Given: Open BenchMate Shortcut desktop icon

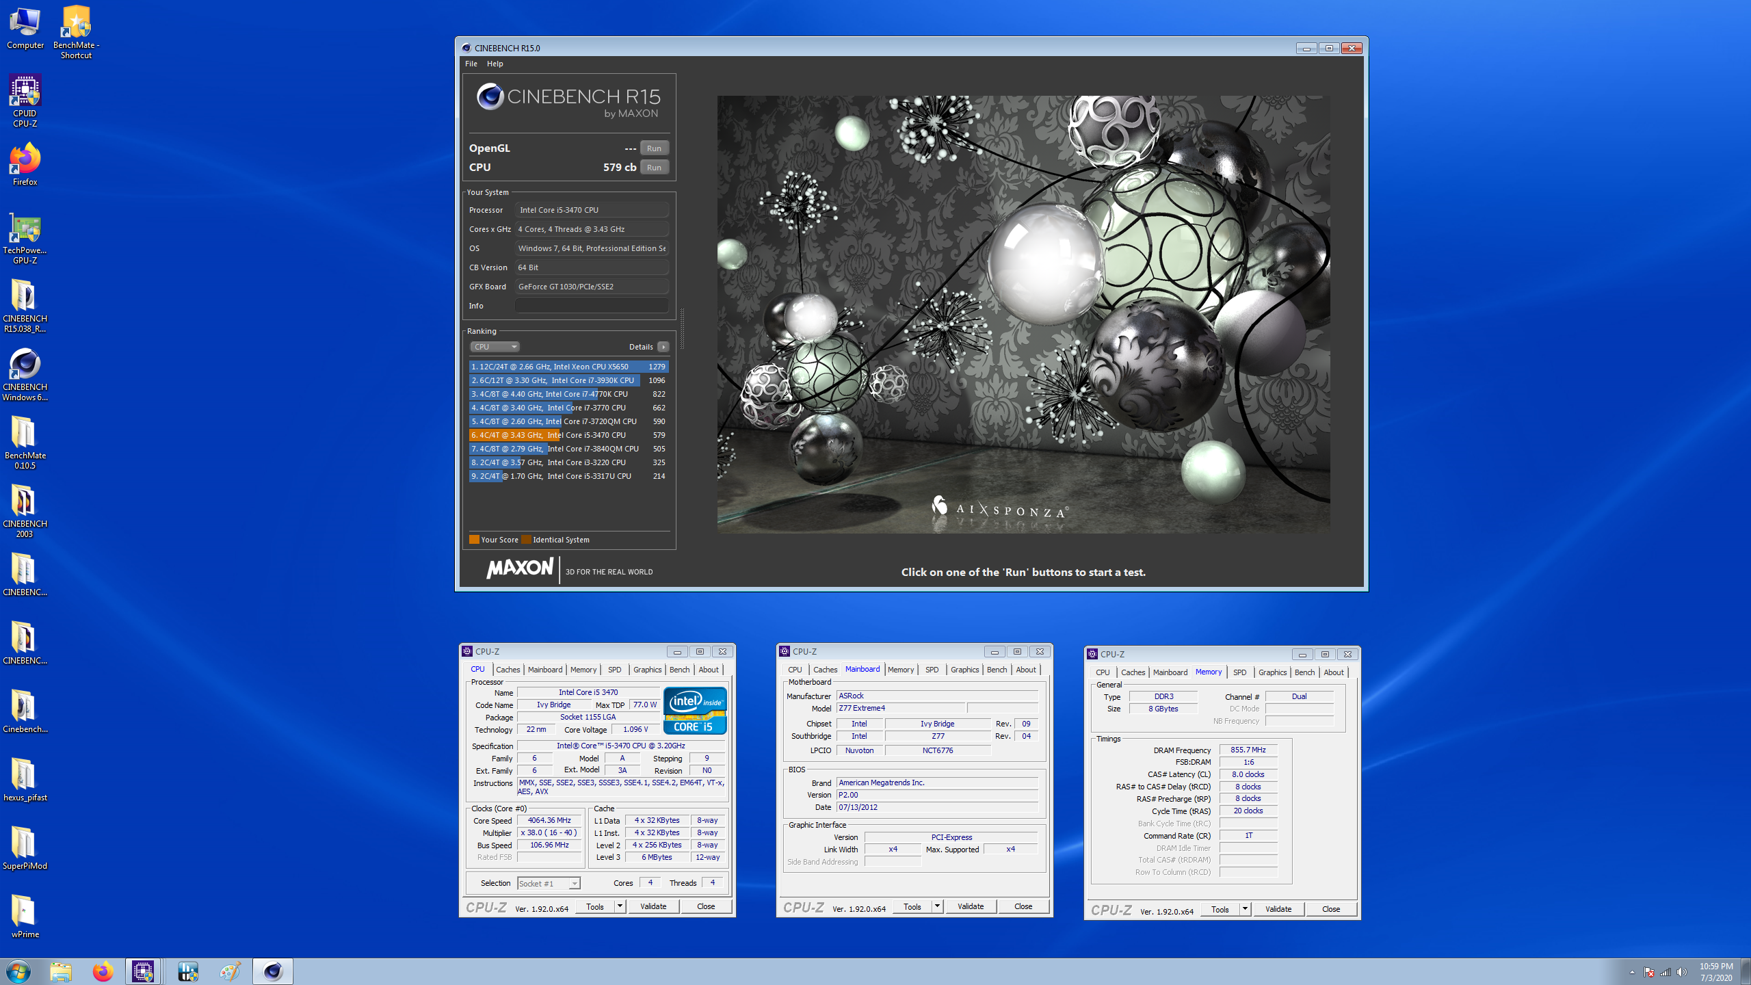Looking at the screenshot, I should point(76,32).
